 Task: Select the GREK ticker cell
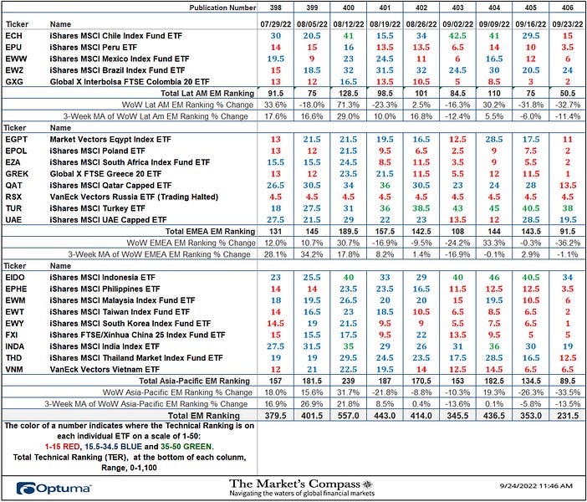(x=17, y=174)
